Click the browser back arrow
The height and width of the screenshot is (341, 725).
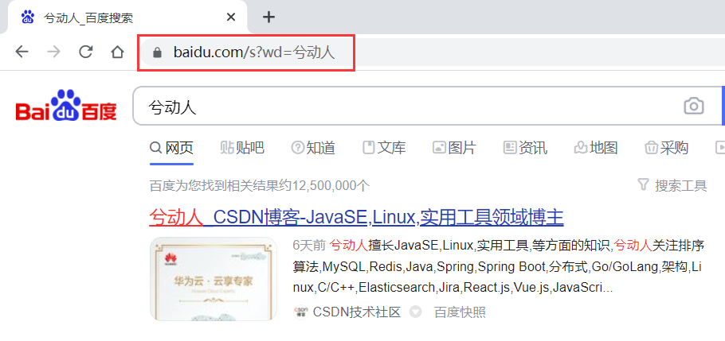click(x=22, y=52)
